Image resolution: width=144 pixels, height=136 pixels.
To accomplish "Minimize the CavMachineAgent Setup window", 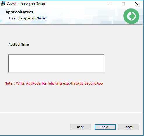I will [x=110, y=4].
